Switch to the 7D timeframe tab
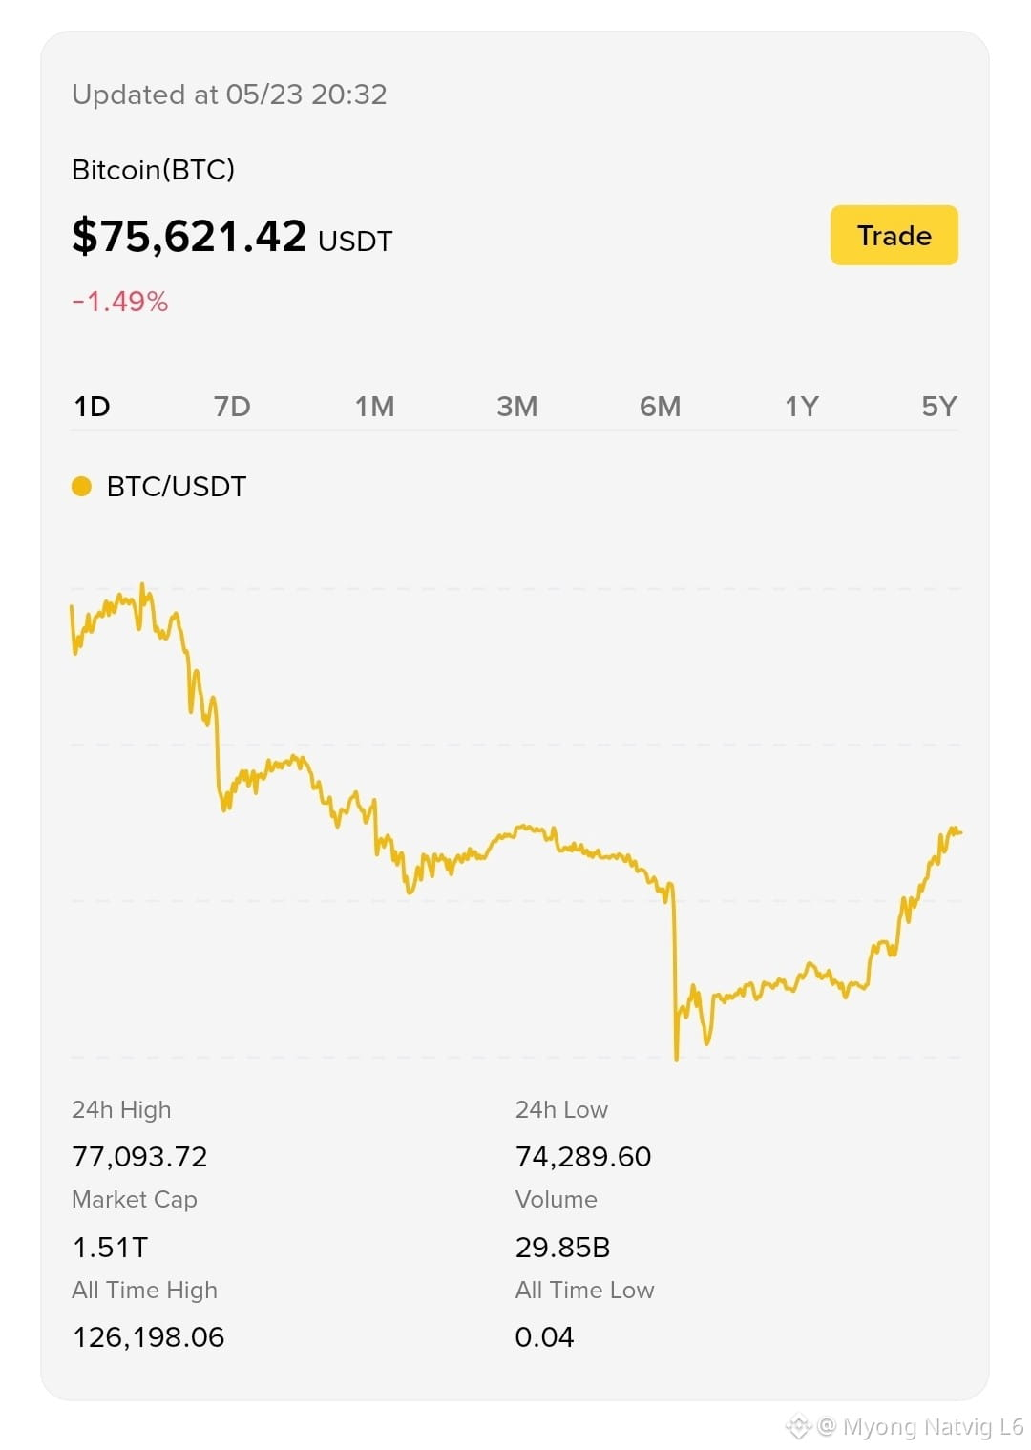1031x1450 pixels. 232,407
